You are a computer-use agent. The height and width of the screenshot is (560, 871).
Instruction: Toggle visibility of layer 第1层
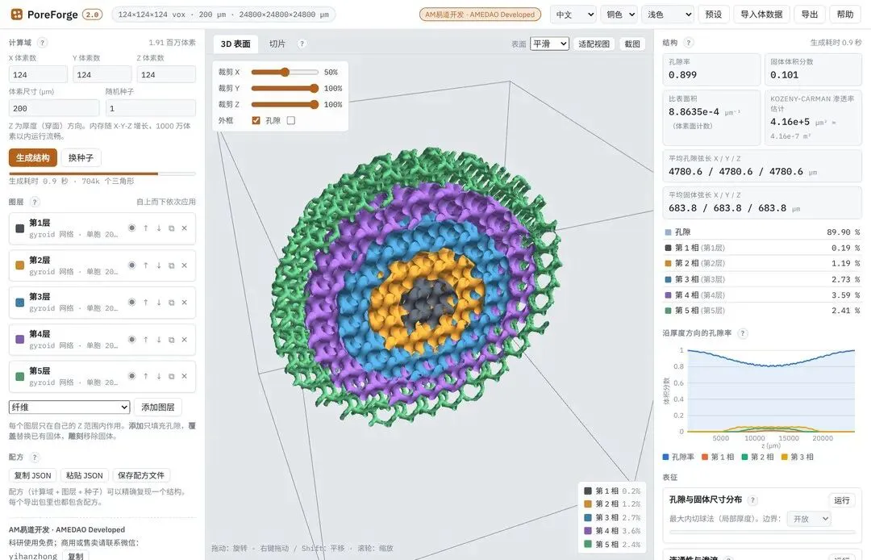[x=132, y=228]
